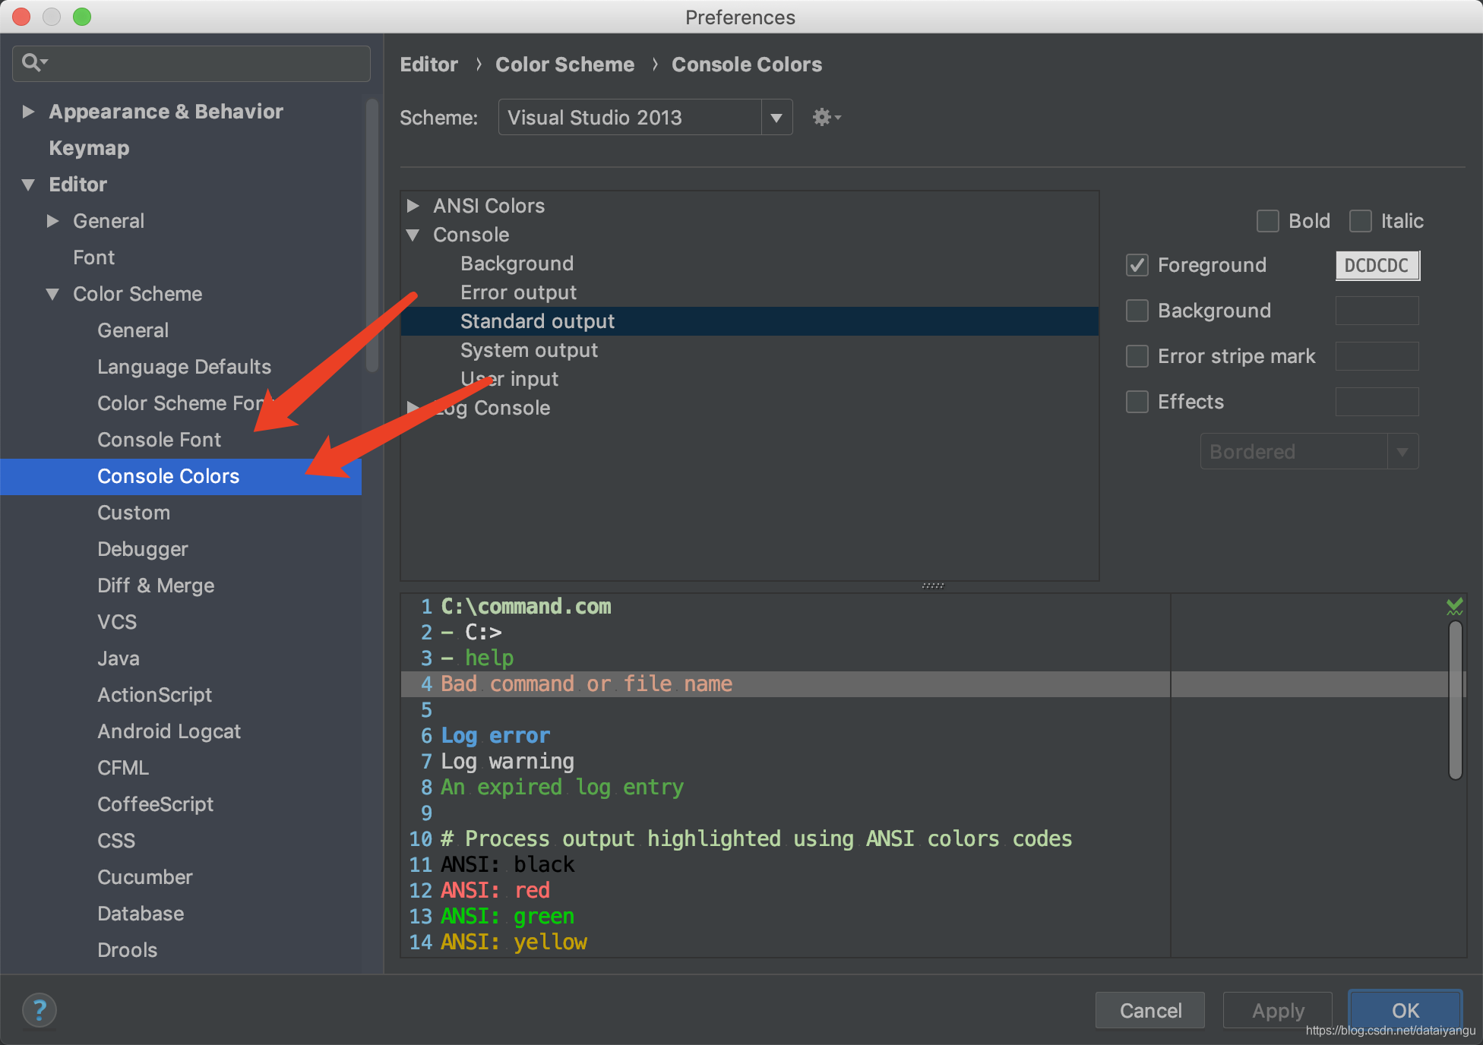Image resolution: width=1483 pixels, height=1045 pixels.
Task: Click the green inspection checkmark icon
Action: point(1454,606)
